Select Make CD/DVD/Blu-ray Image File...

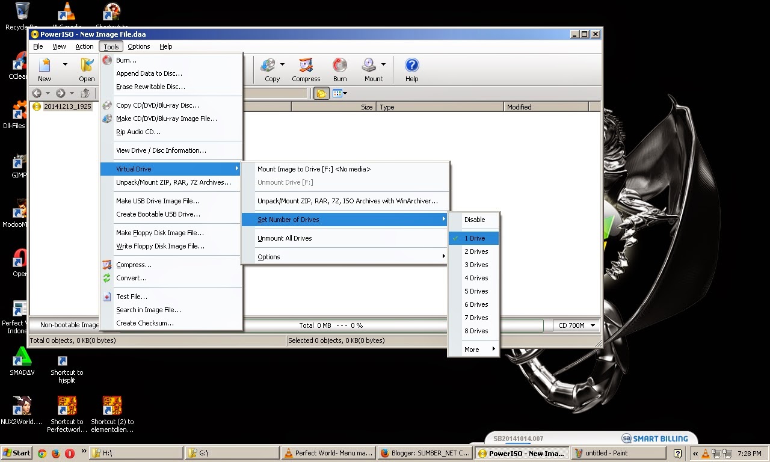(171, 119)
